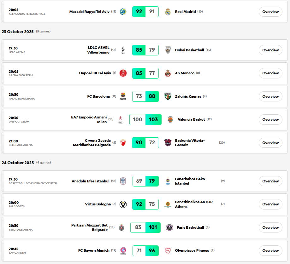Click the 83–101 Partizan vs Paris score
This screenshot has height=264, width=290.
click(145, 227)
